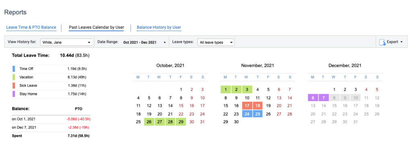Click November 24 time off day
The image size is (412, 149).
[247, 114]
